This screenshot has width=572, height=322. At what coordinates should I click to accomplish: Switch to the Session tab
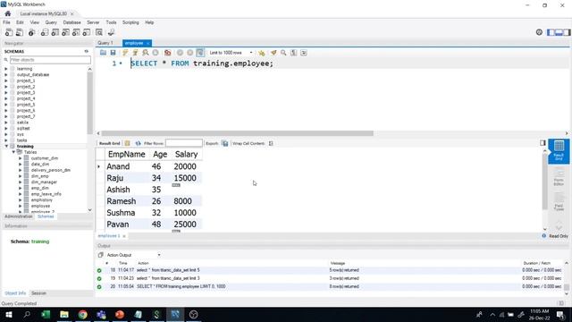click(x=38, y=293)
